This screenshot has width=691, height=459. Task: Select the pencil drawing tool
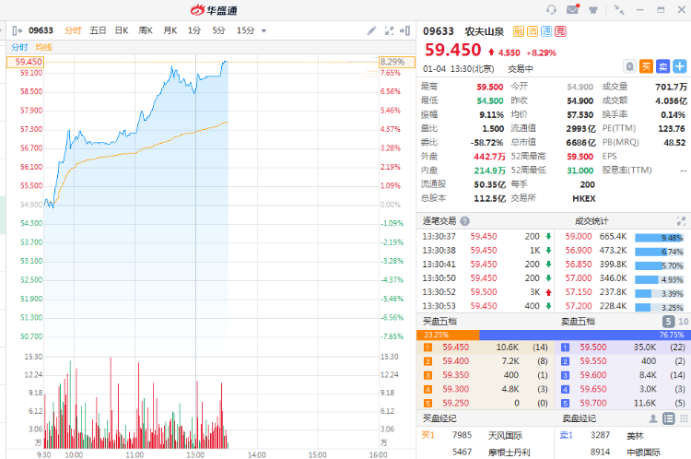[371, 30]
